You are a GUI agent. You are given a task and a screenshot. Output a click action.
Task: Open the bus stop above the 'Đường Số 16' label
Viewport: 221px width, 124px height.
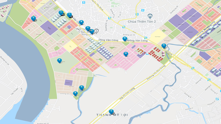pos(109,18)
